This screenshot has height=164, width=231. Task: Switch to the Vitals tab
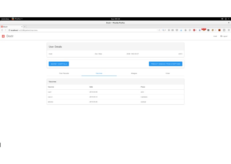(168, 73)
